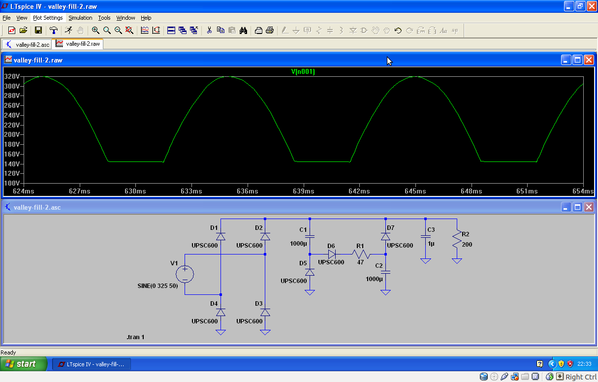Click the Print icon in the toolbar

pos(270,31)
